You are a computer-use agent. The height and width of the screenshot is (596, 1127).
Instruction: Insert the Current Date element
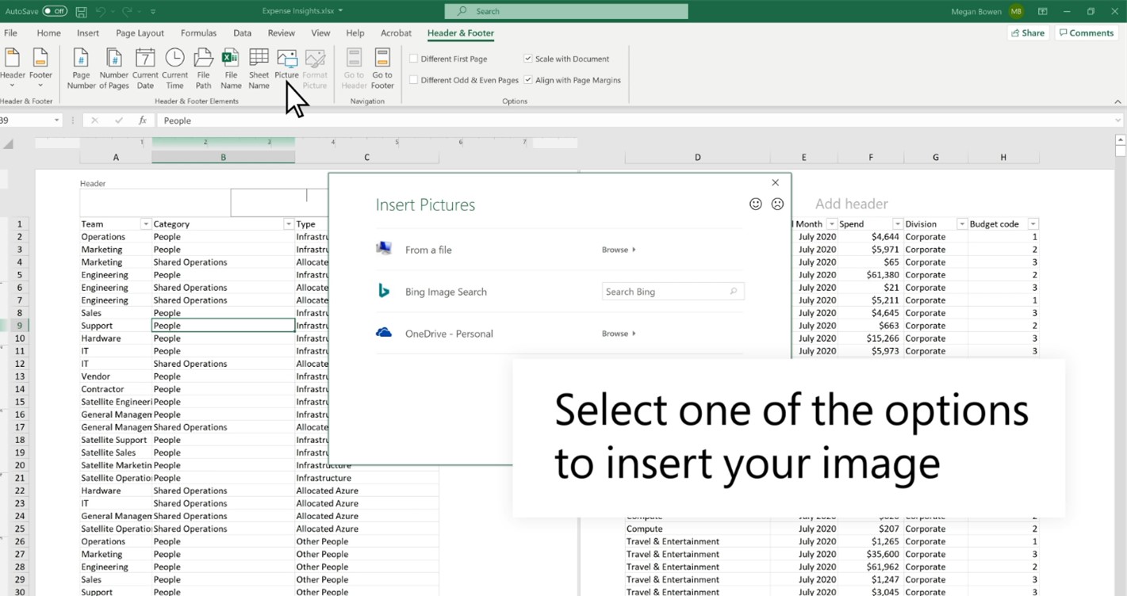[144, 67]
